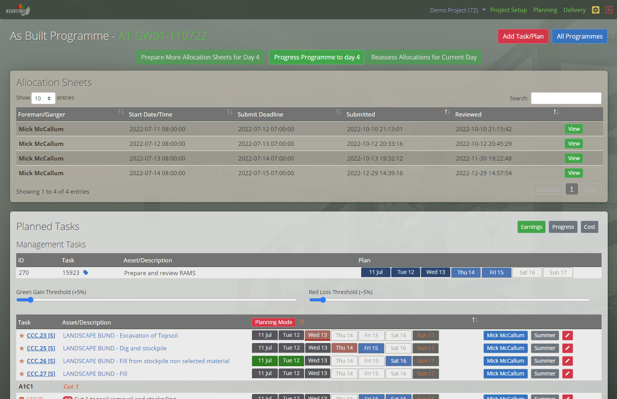Viewport: 617px width, 399px height.
Task: View the 2022-07-14 allocation sheet
Action: point(574,173)
